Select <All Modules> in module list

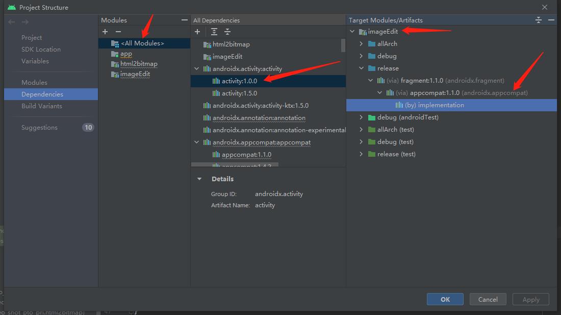(x=144, y=43)
